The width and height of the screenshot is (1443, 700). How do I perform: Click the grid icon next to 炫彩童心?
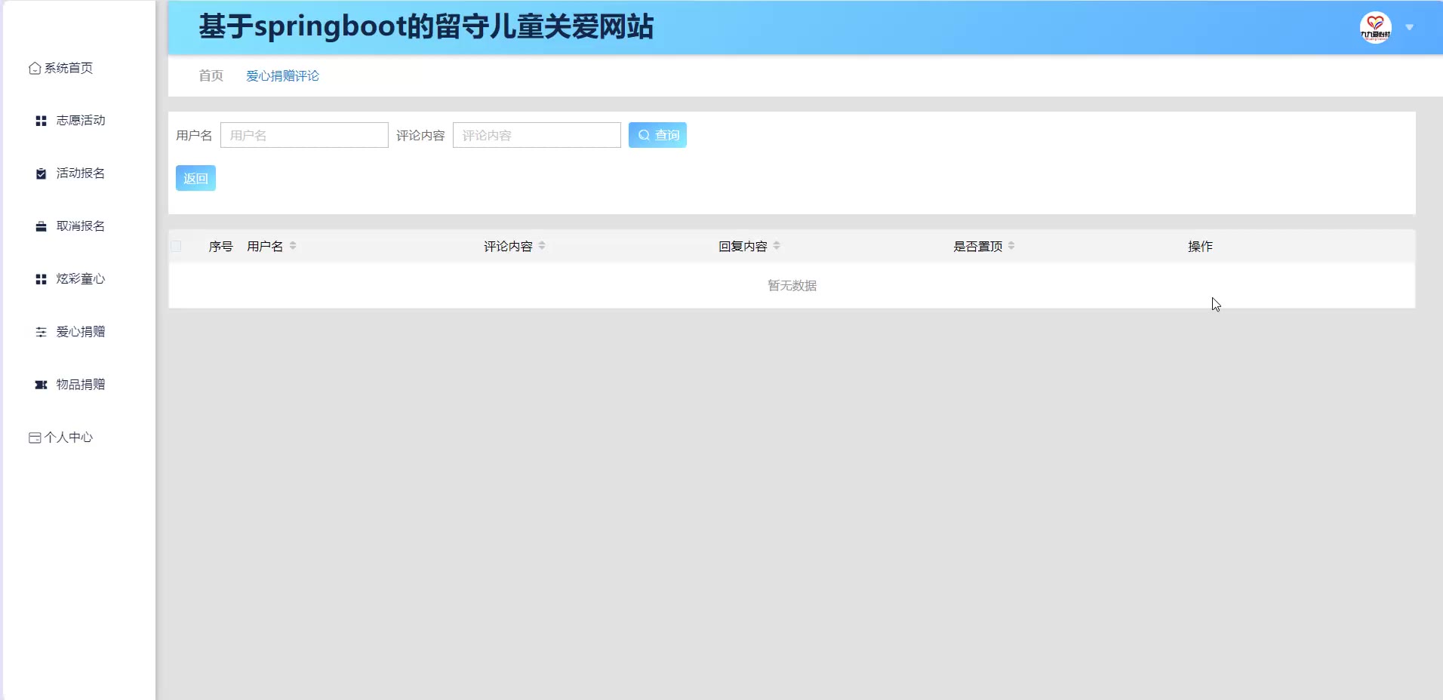pyautogui.click(x=42, y=279)
